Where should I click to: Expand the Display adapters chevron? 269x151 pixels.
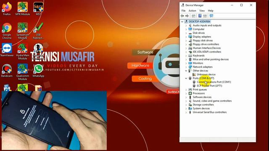coord(186,36)
